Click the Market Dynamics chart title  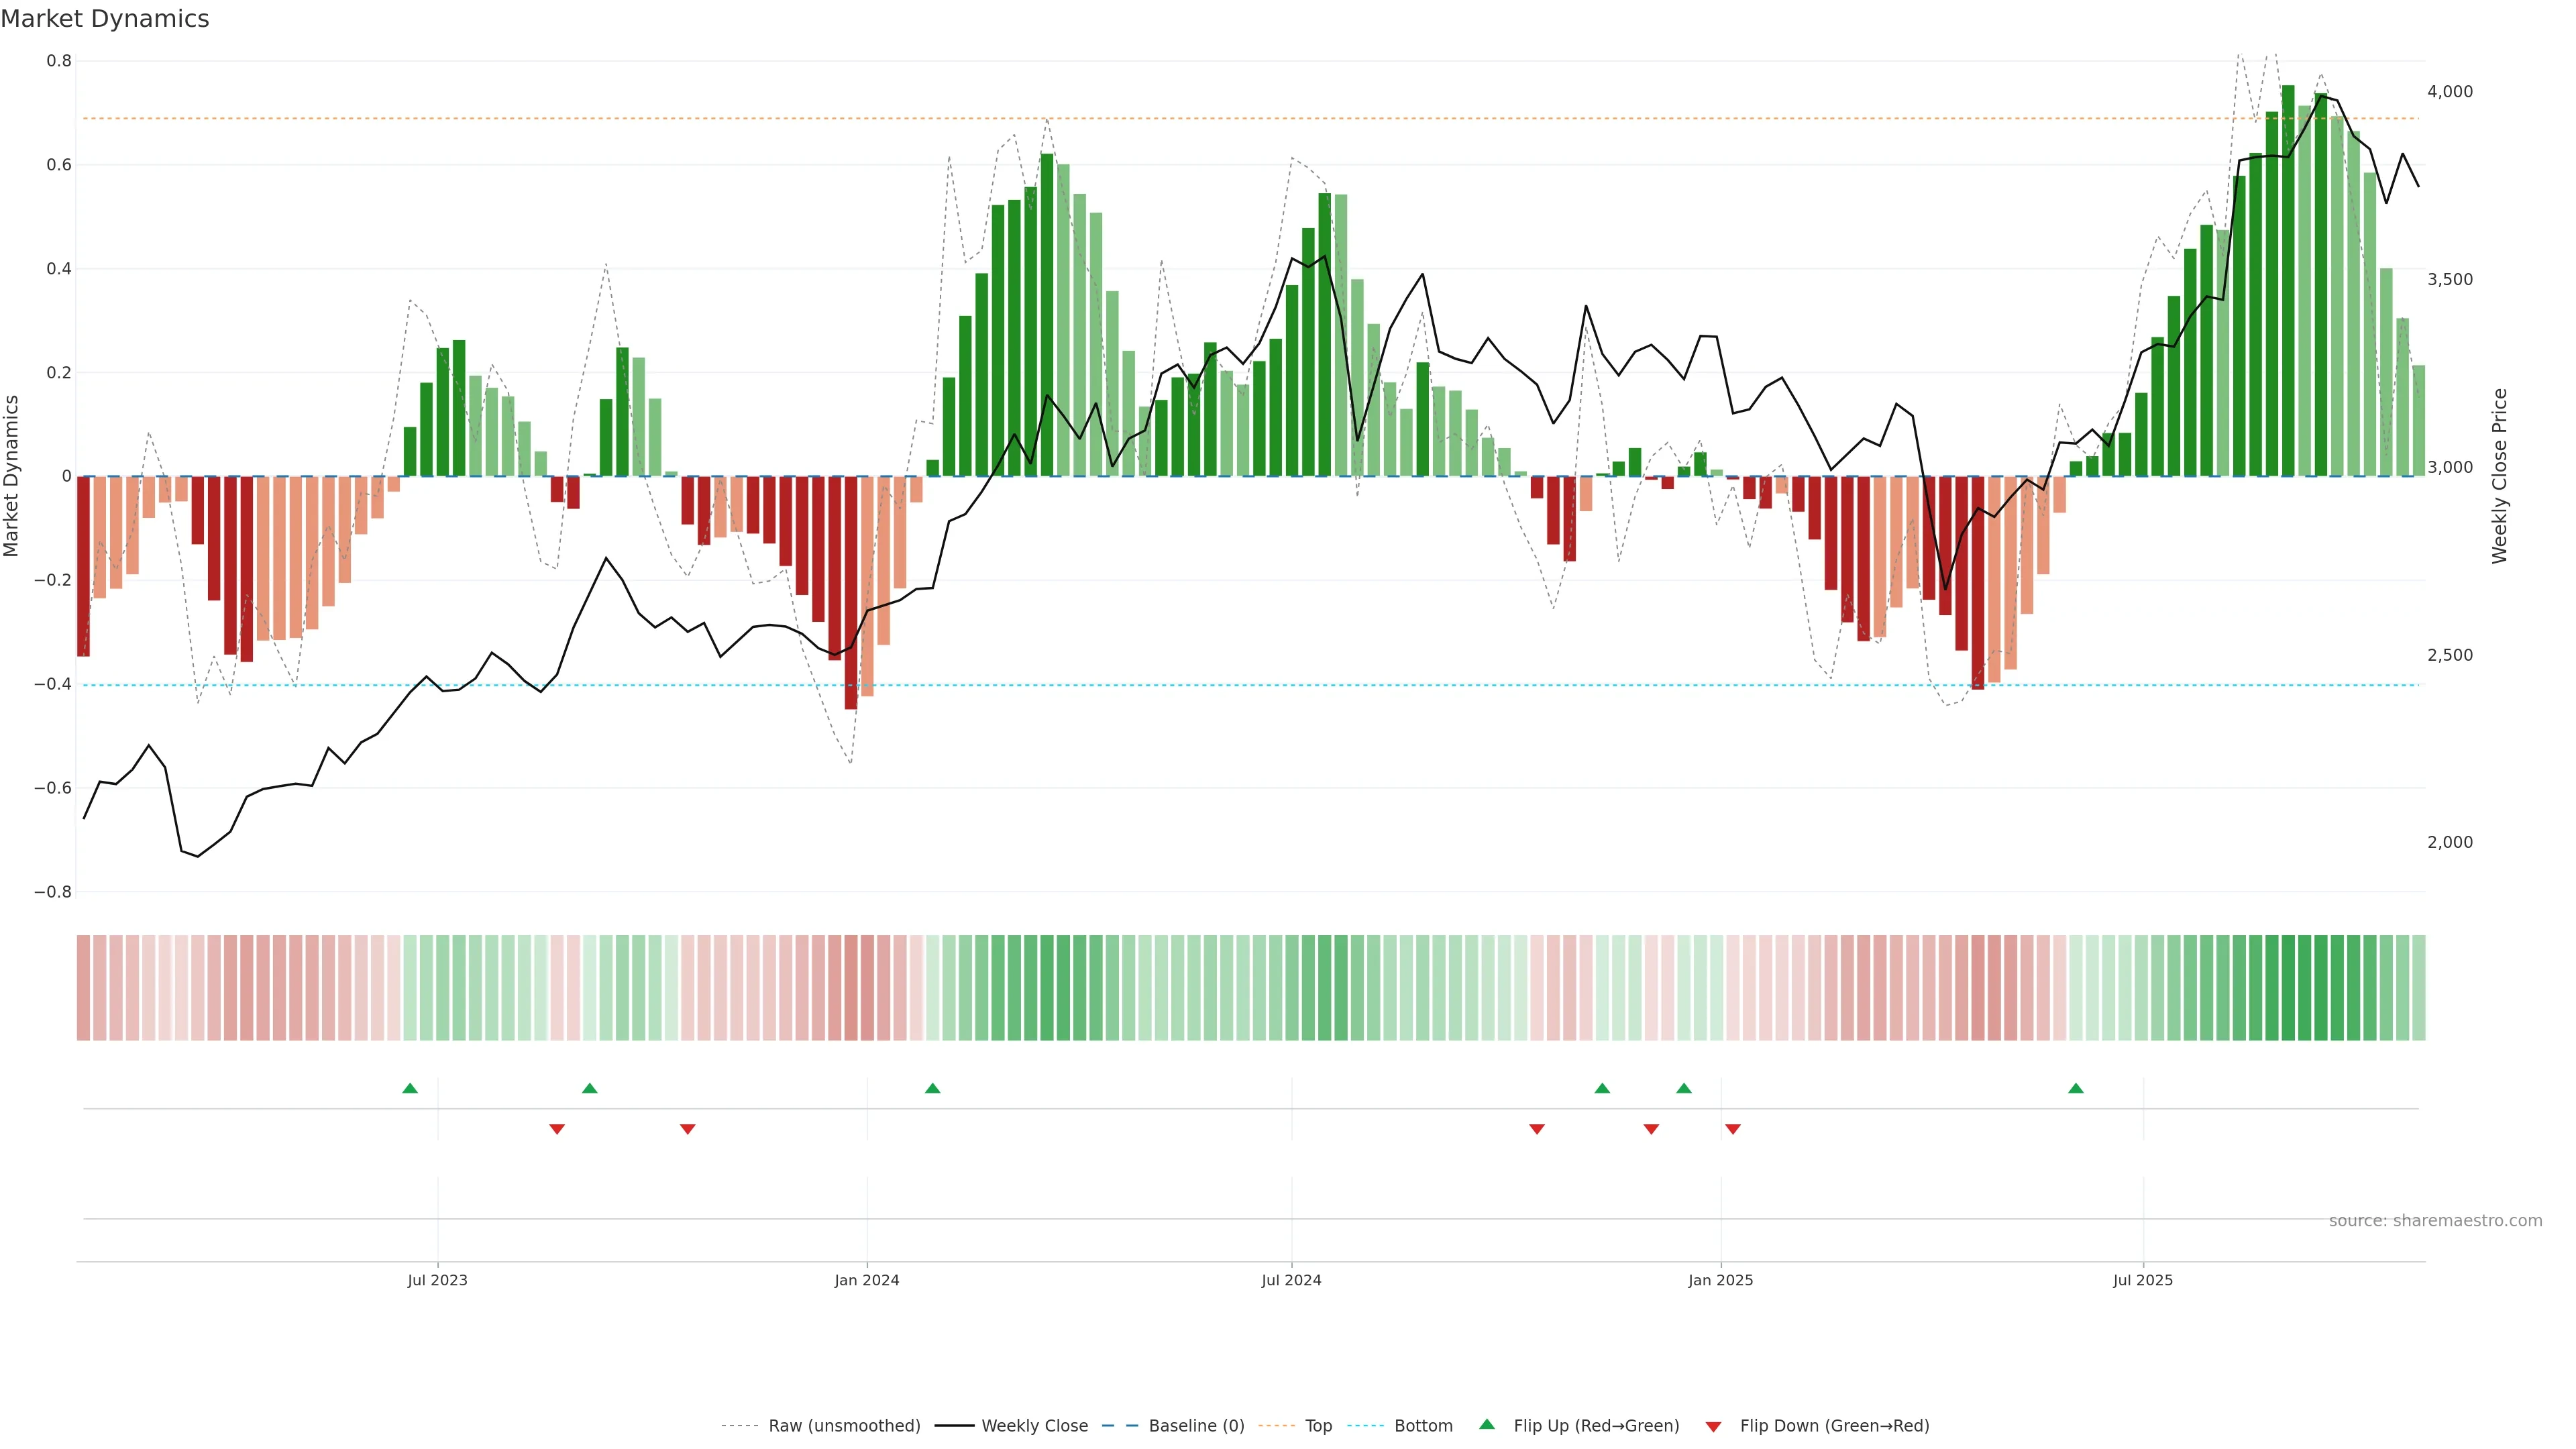point(105,19)
